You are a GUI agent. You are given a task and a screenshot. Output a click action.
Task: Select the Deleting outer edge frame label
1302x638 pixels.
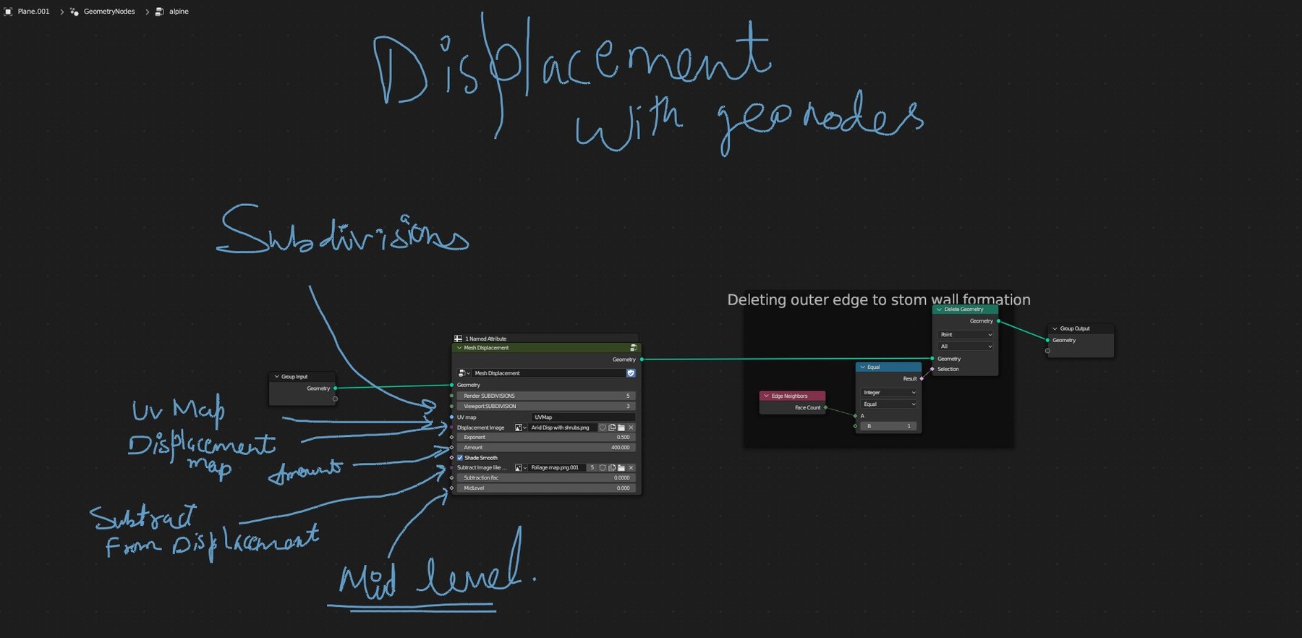879,299
